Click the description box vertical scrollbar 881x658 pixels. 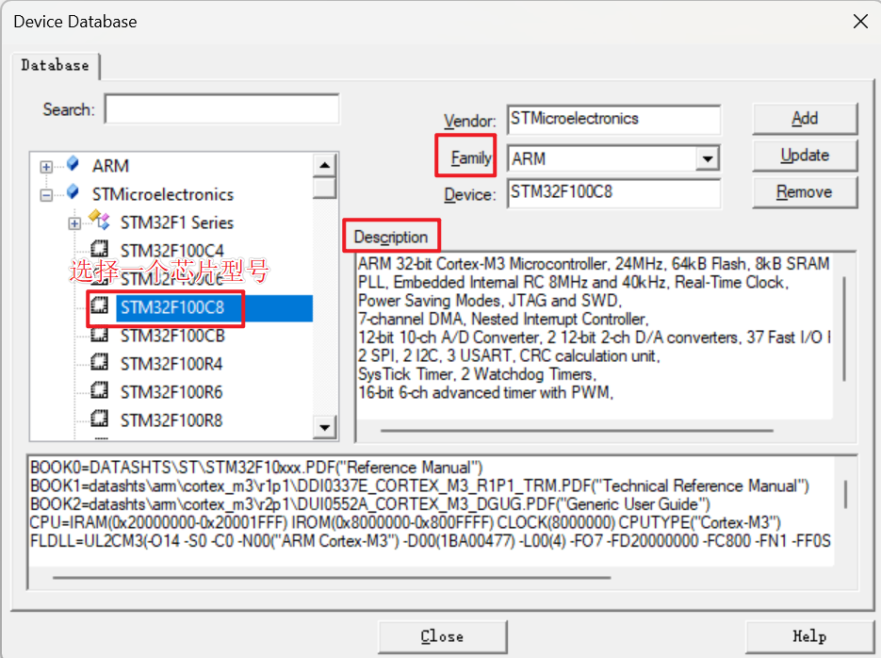click(x=844, y=329)
